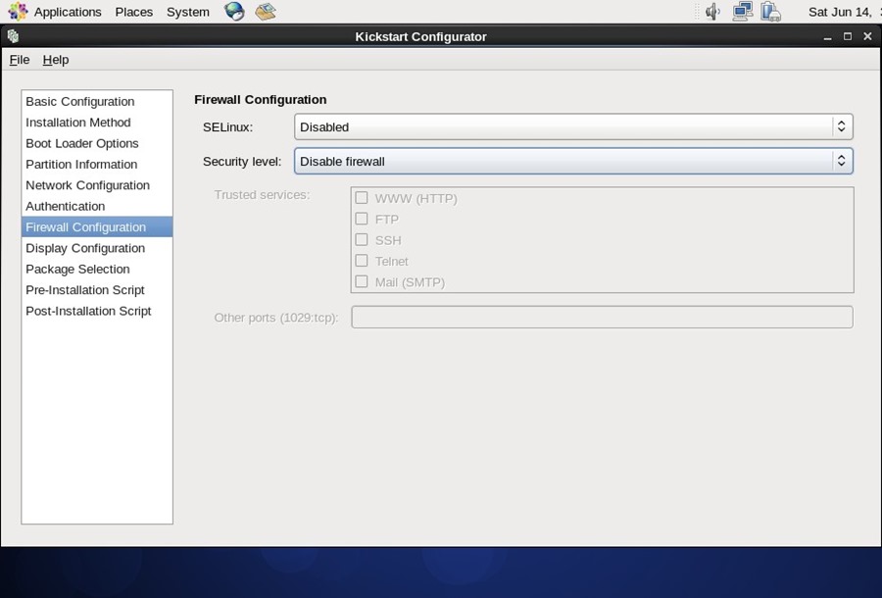Select Package Selection in the sidebar

pos(77,269)
